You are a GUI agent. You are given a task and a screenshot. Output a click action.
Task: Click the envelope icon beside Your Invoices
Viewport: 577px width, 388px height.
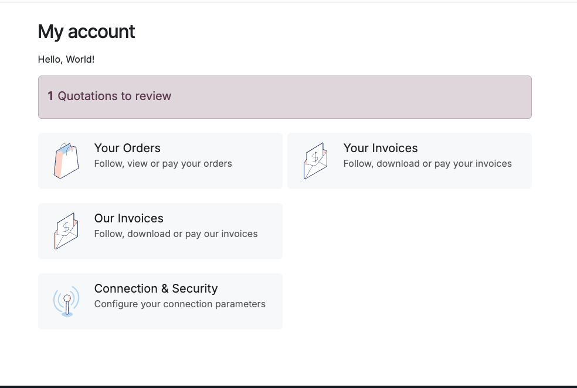[315, 161]
